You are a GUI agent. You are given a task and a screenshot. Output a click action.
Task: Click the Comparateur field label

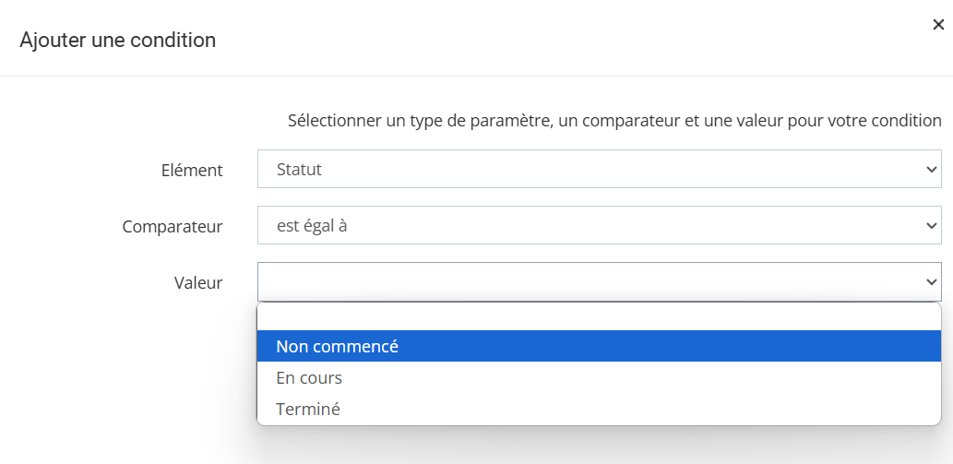click(173, 226)
